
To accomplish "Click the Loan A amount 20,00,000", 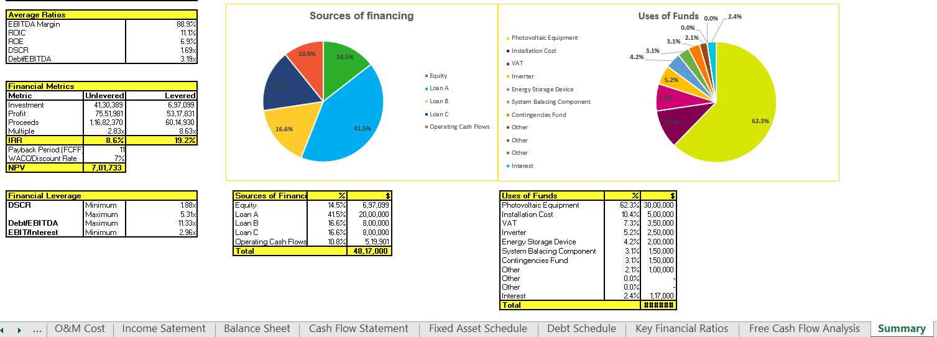I will pos(369,214).
